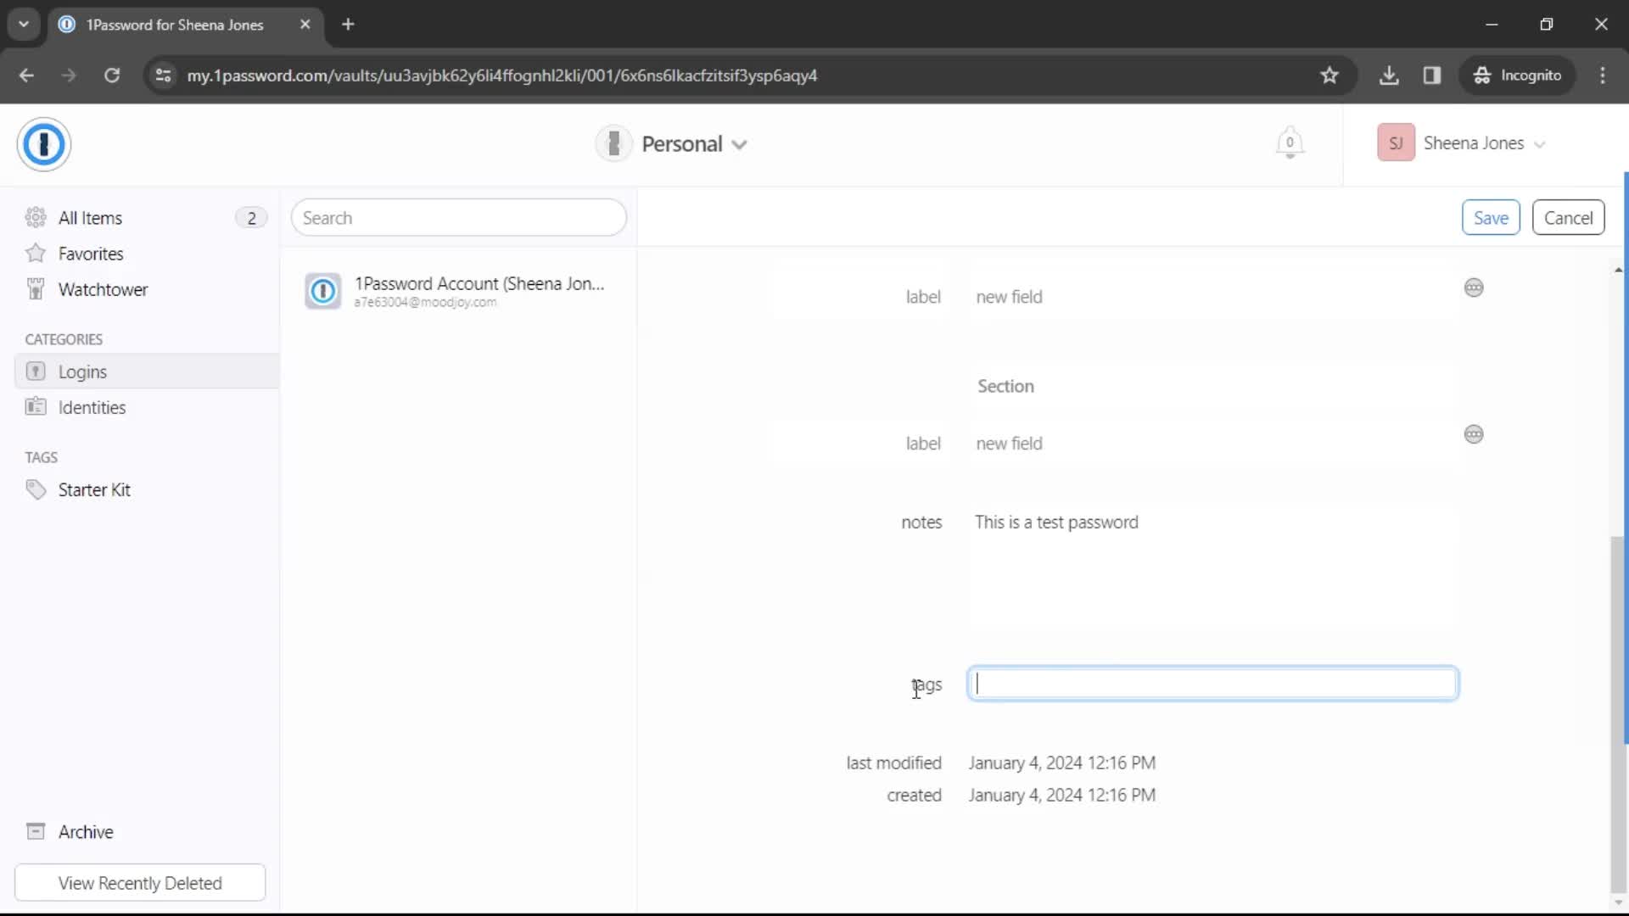The image size is (1629, 916).
Task: Expand the Personal vault dropdown
Action: (740, 143)
